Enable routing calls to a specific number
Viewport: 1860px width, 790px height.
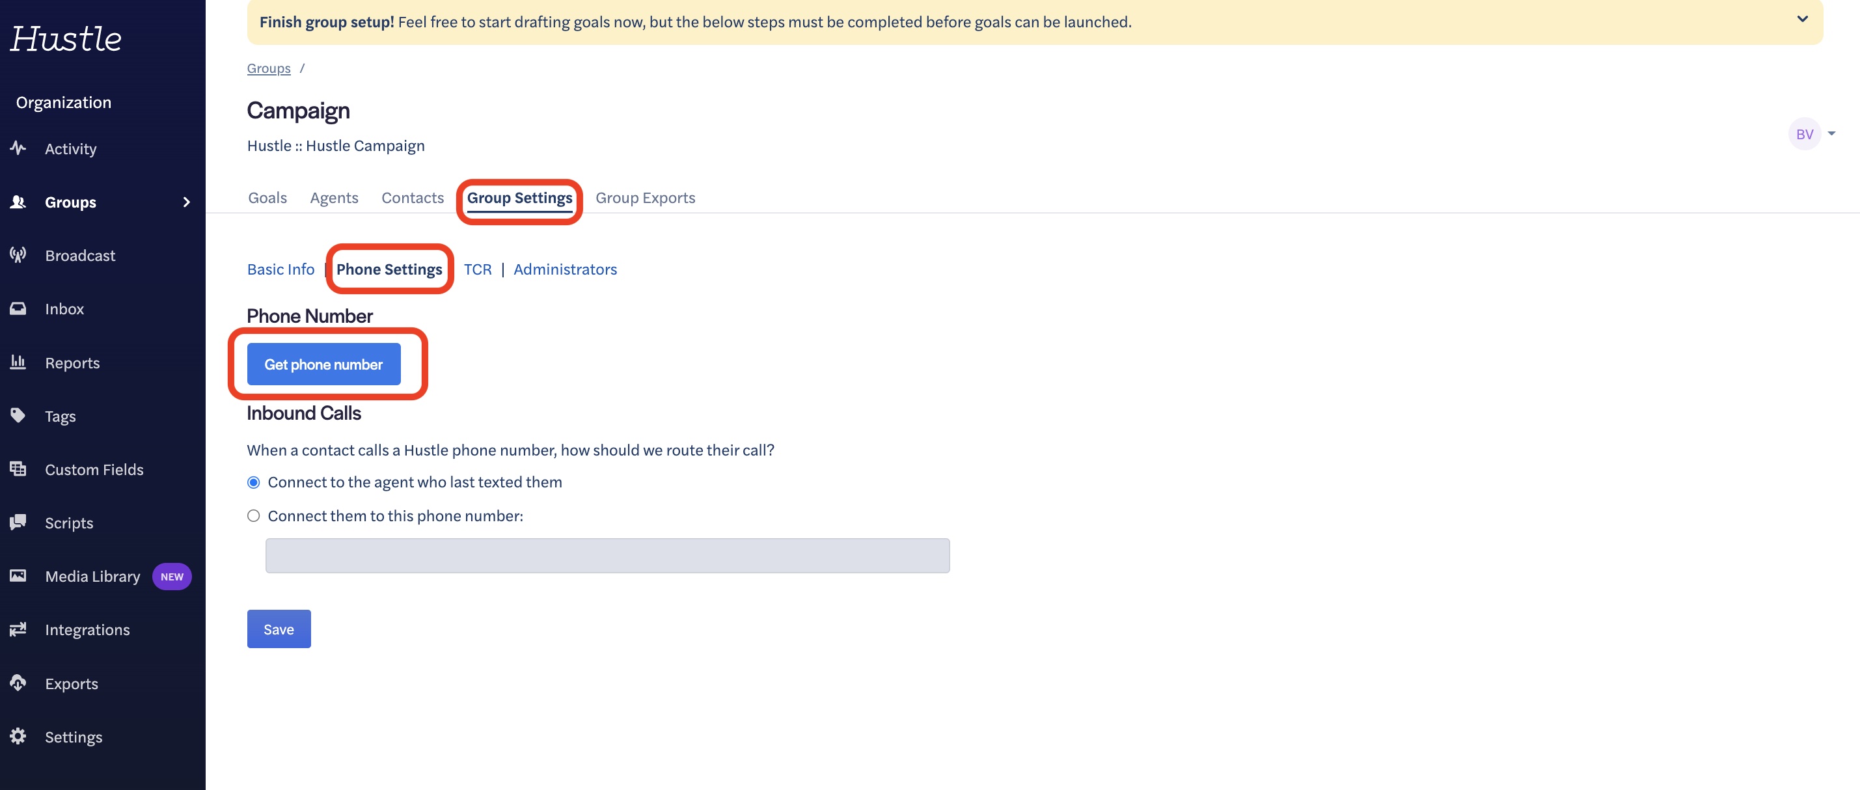253,515
